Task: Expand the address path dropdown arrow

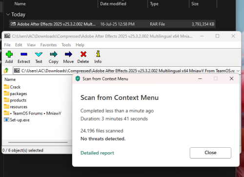Action: 238,71
